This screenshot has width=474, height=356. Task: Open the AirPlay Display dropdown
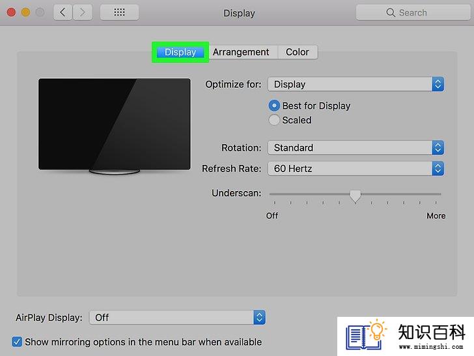(178, 318)
